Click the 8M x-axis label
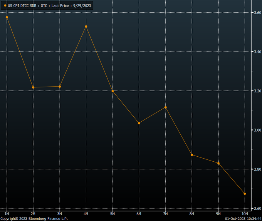This screenshot has width=262, height=221. [x=192, y=214]
